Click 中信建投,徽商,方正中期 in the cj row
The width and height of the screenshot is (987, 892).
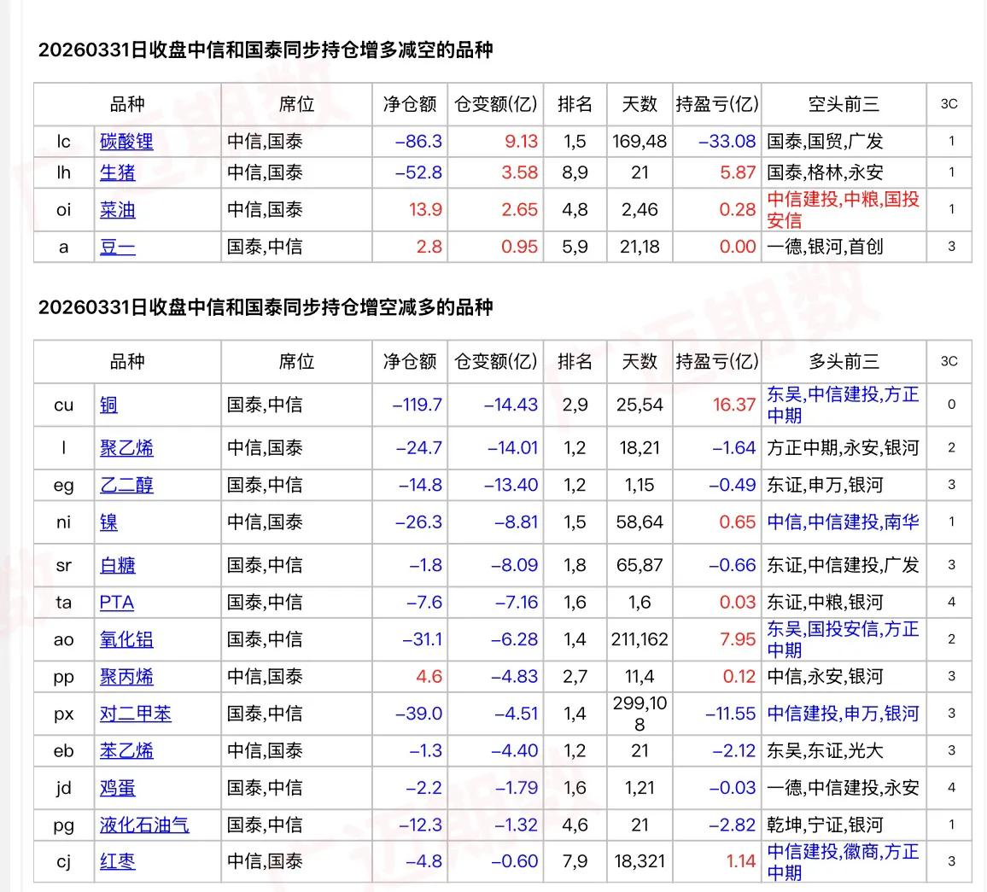tap(843, 862)
